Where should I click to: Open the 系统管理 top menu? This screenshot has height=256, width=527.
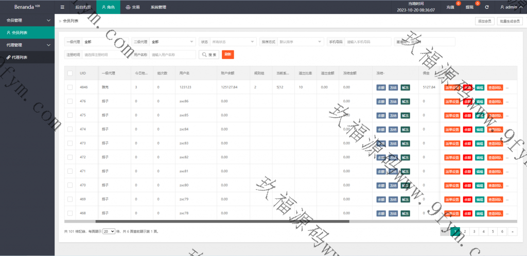click(158, 7)
